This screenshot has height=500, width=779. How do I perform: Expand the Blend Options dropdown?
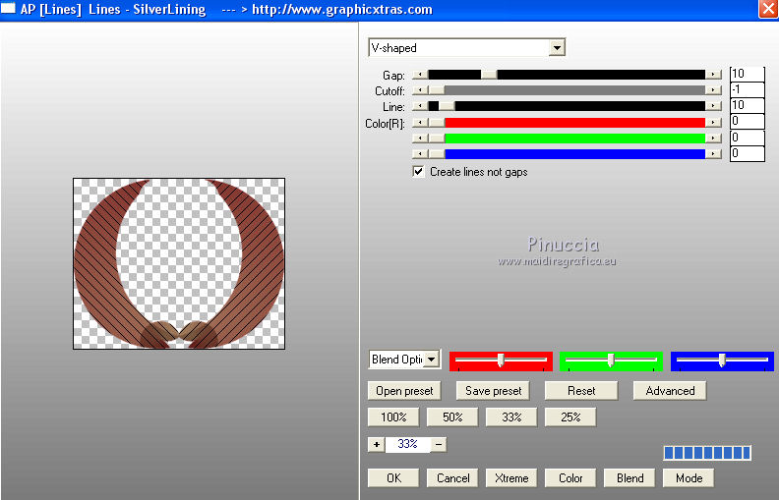coord(432,361)
